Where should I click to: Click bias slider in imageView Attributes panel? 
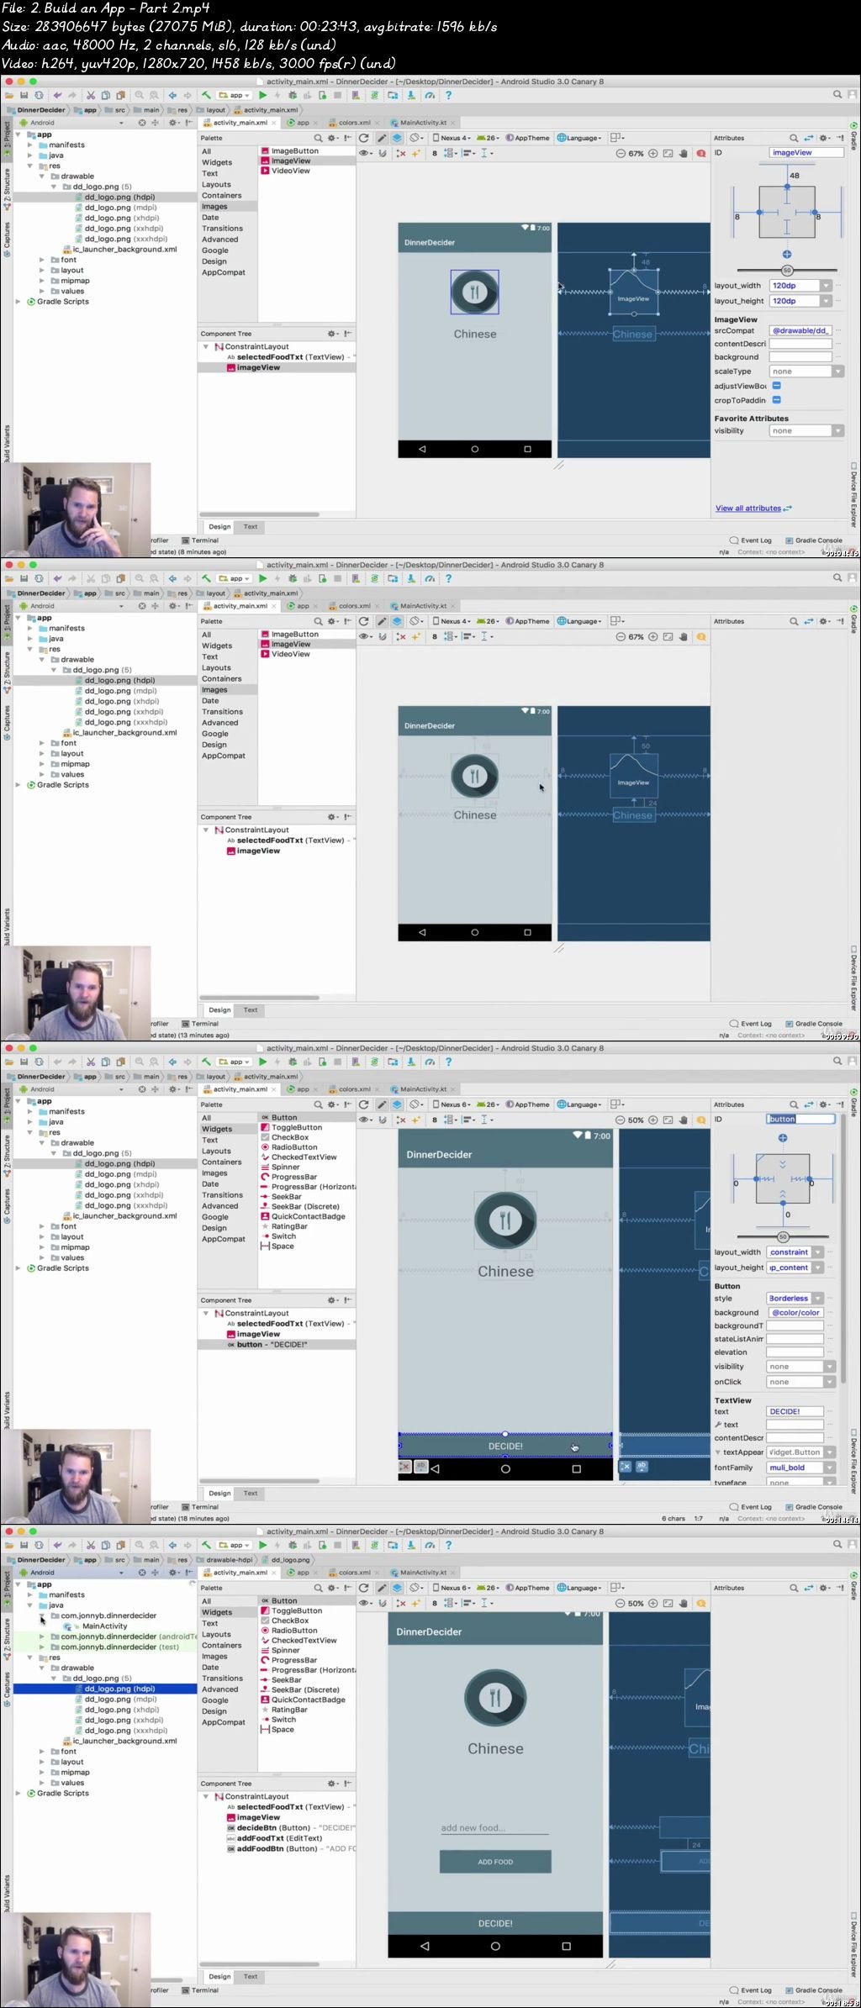[x=787, y=271]
